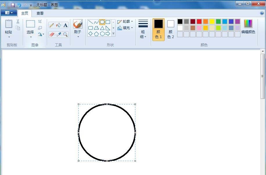Open the Customize Quick Access Toolbar arrow
This screenshot has width=266, height=175.
click(31, 6)
